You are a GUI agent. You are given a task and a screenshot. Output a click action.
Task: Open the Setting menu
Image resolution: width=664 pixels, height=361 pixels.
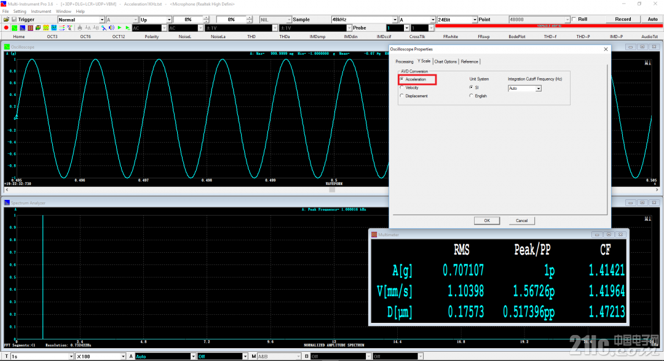point(20,12)
